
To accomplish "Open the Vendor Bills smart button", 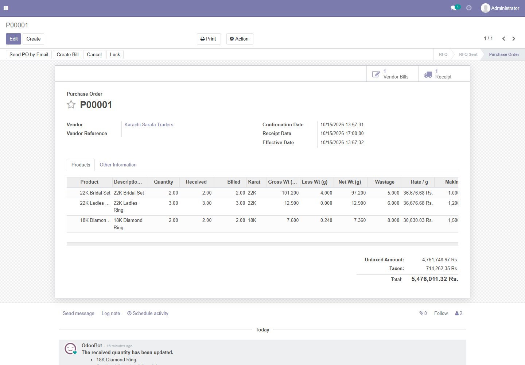I will (392, 74).
